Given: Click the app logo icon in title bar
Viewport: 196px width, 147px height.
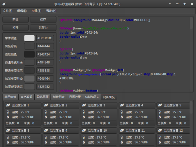Looking at the screenshot, I should (4, 4).
